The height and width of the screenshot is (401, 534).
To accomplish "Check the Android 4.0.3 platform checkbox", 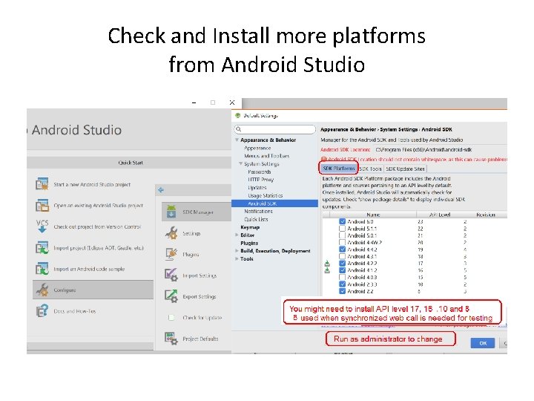I will click(x=342, y=277).
